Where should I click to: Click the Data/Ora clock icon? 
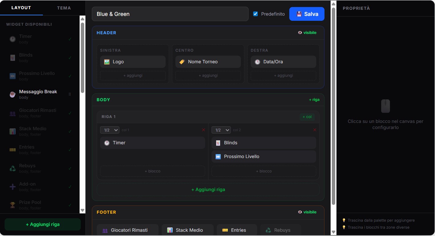257,62
